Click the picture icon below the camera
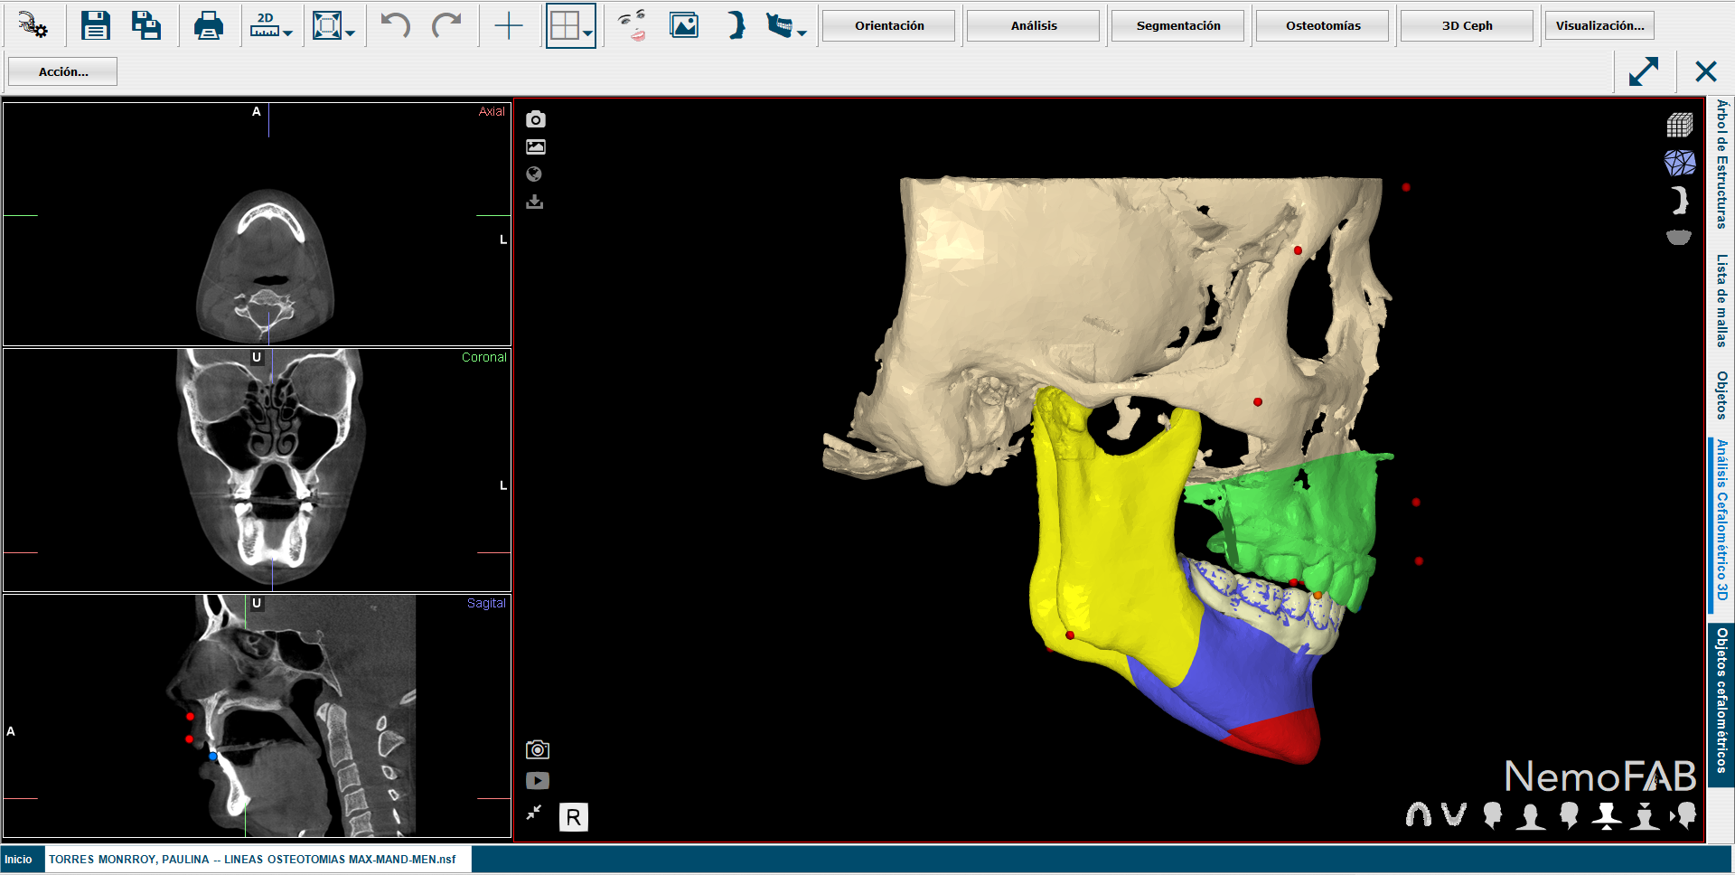The height and width of the screenshot is (875, 1735). (536, 146)
